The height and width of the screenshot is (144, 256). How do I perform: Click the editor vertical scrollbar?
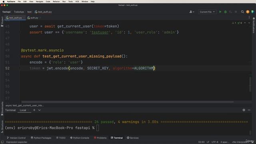pos(250,84)
